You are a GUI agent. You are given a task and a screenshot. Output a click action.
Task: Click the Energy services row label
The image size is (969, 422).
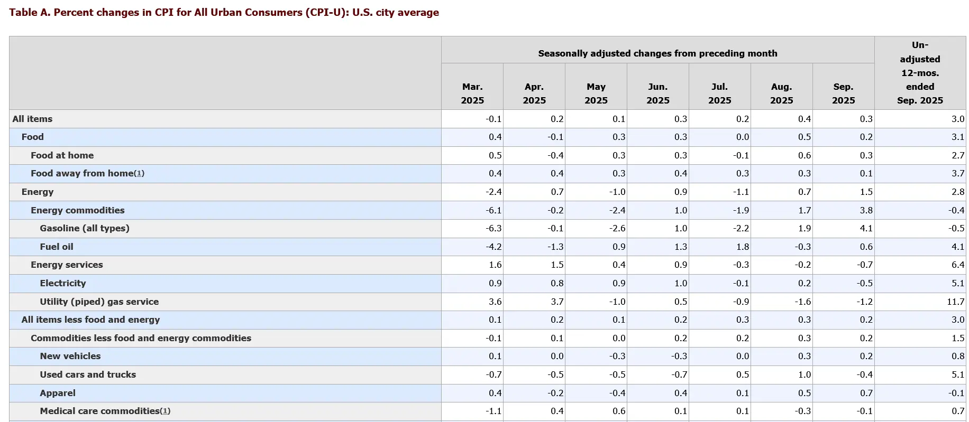pyautogui.click(x=67, y=265)
